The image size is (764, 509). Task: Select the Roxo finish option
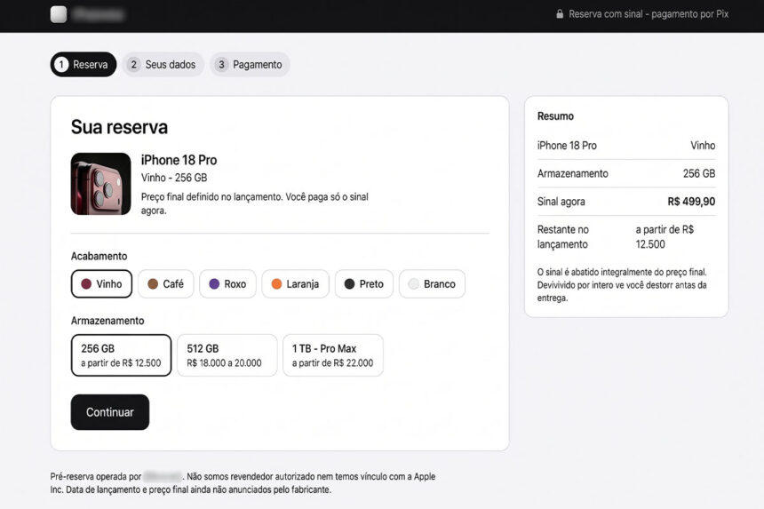coord(227,284)
